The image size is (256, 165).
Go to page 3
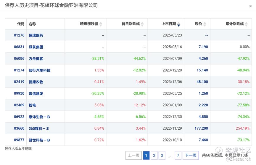tap(162, 155)
